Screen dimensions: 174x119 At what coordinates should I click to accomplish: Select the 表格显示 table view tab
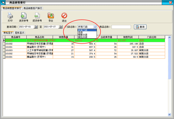pos(8,33)
